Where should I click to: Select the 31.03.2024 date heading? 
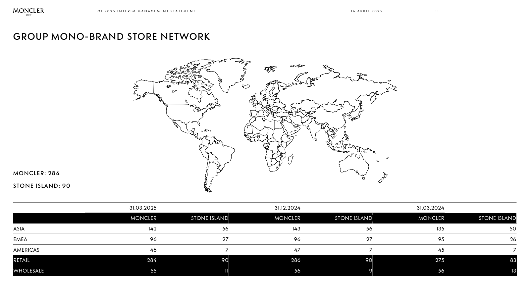click(x=430, y=208)
